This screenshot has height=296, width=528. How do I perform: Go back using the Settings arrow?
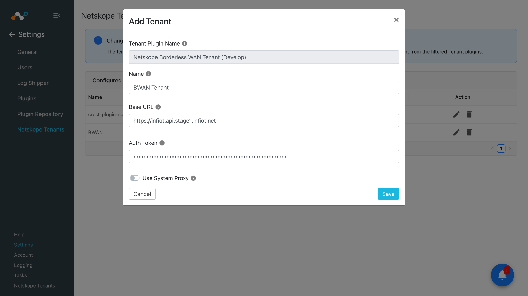(12, 34)
